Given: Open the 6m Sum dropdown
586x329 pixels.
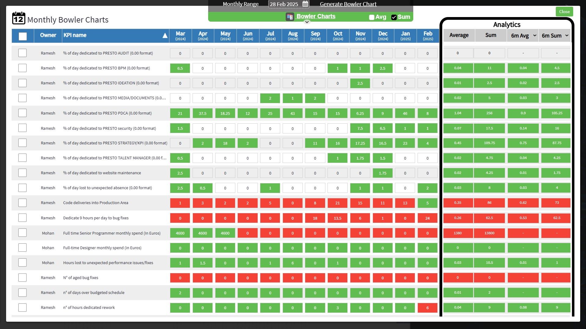Looking at the screenshot, I should [567, 35].
